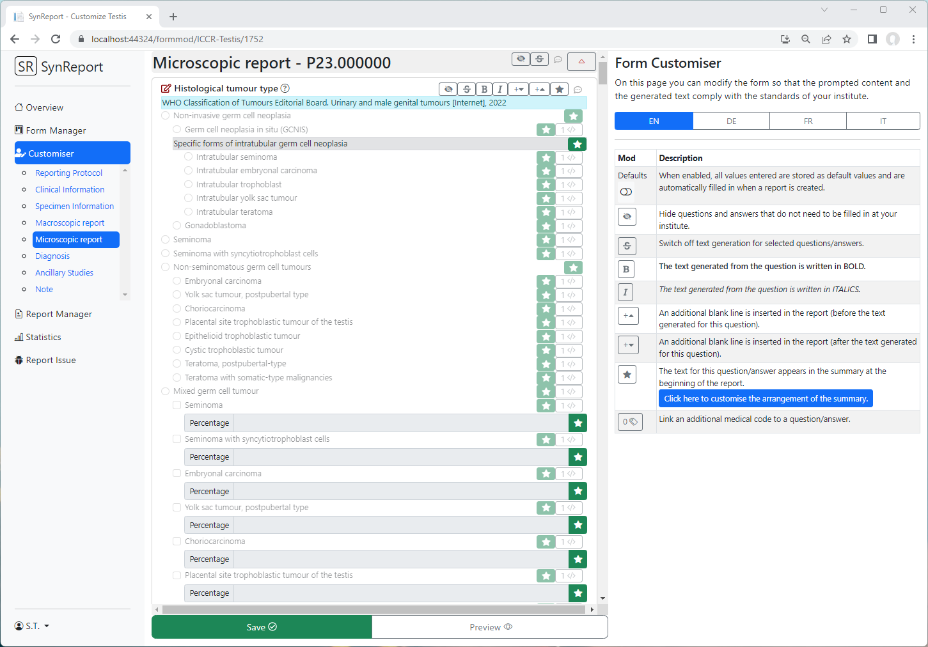Viewport: 928px width, 647px height.
Task: Click star icon for Choriocarcinoma Percentage field
Action: [x=578, y=559]
